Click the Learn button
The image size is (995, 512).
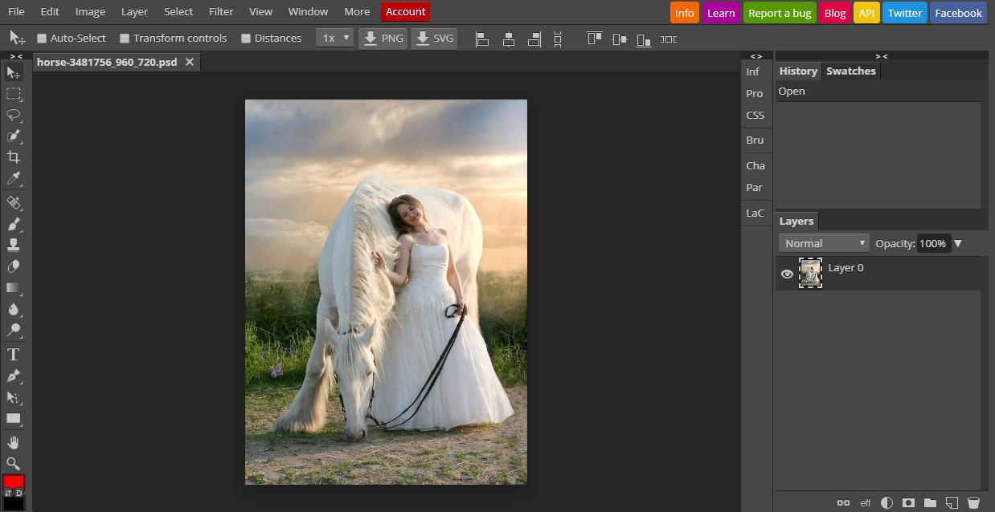click(721, 13)
